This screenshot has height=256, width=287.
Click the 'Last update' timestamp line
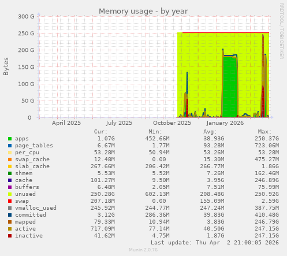coord(215,243)
